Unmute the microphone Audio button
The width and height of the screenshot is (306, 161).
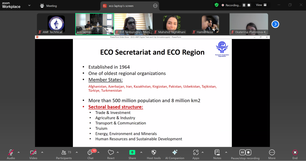pyautogui.click(x=11, y=154)
